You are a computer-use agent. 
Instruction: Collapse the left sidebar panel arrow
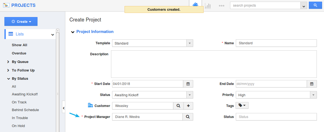[x=64, y=108]
